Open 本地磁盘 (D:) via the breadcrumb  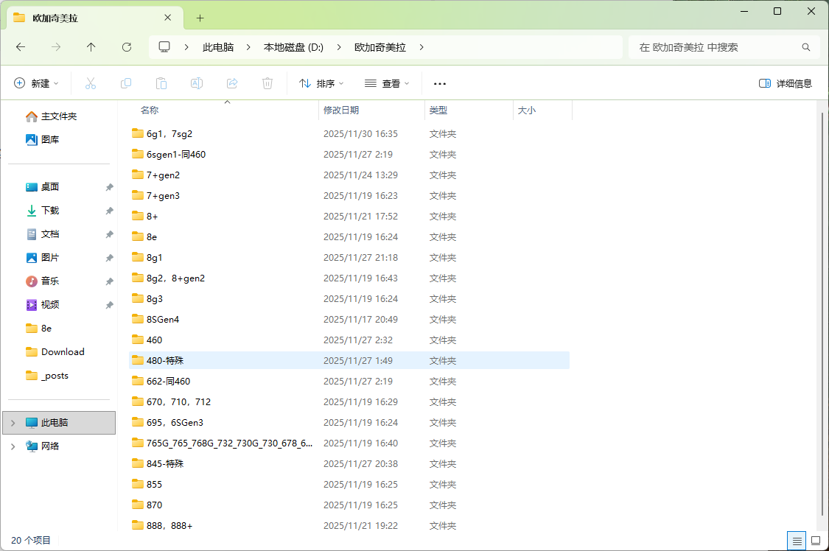click(x=293, y=46)
